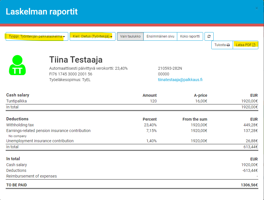Click the Earnings-related pension insurance contribution label
This screenshot has height=200, width=264.
pyautogui.click(x=48, y=131)
